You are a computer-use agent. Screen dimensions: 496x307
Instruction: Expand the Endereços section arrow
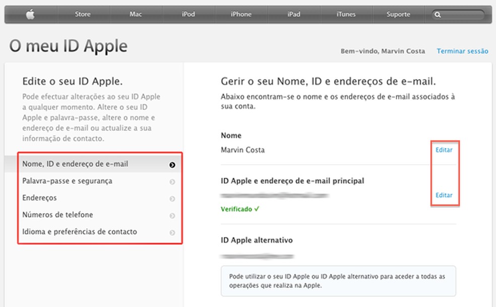pyautogui.click(x=172, y=197)
